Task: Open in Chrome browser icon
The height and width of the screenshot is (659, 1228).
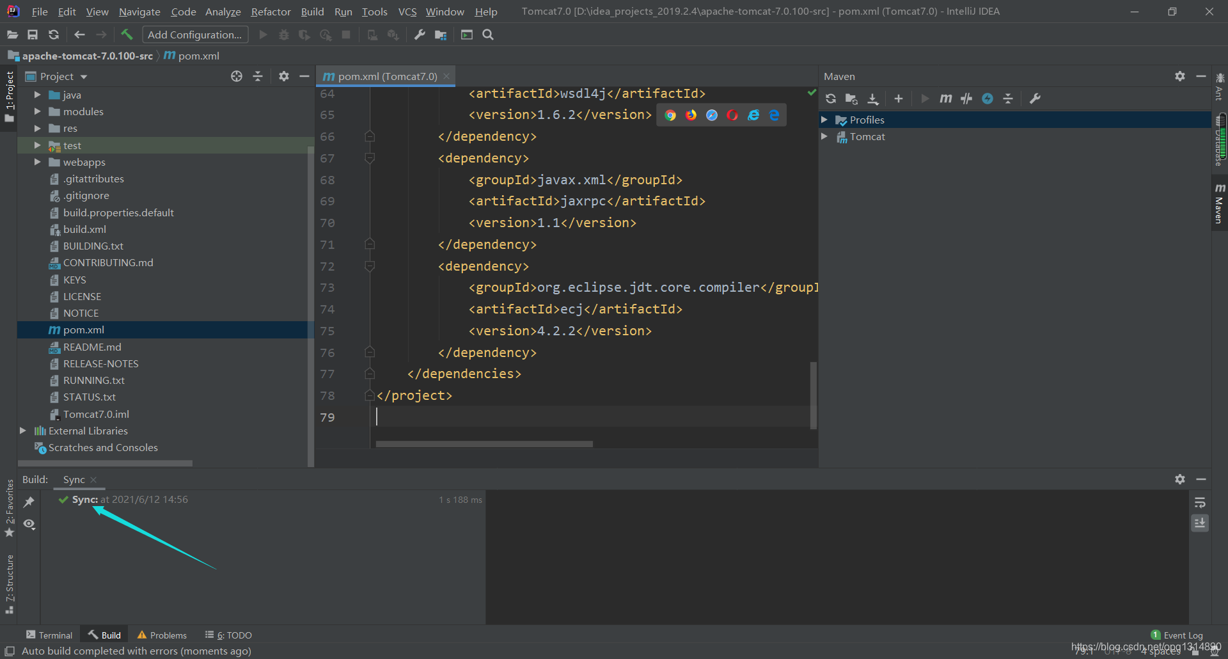Action: point(670,115)
